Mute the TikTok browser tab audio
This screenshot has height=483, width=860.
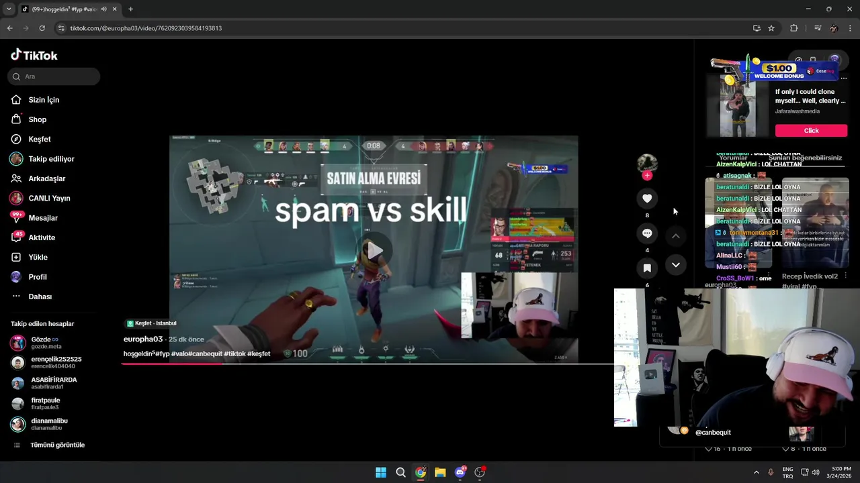tap(103, 9)
